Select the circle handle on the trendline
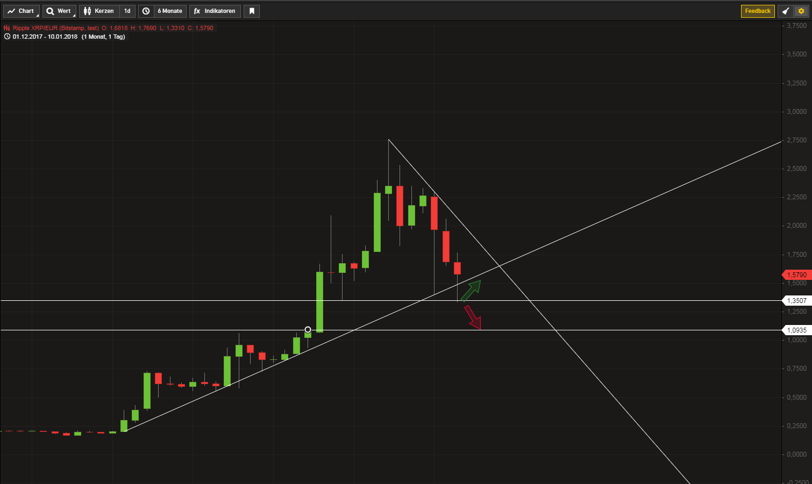Viewport: 812px width, 484px height. coord(308,329)
